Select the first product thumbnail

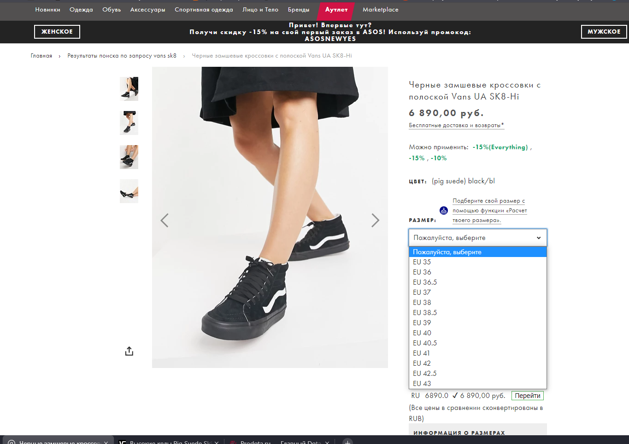[129, 89]
